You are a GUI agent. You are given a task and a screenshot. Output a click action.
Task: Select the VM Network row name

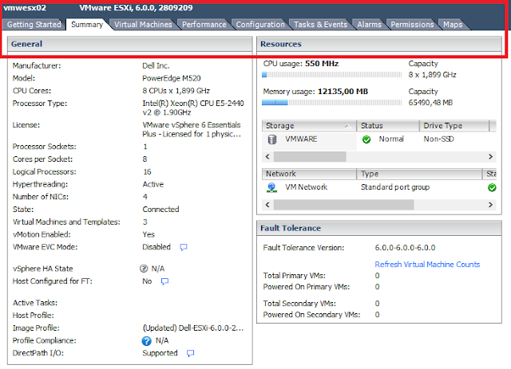pos(307,187)
